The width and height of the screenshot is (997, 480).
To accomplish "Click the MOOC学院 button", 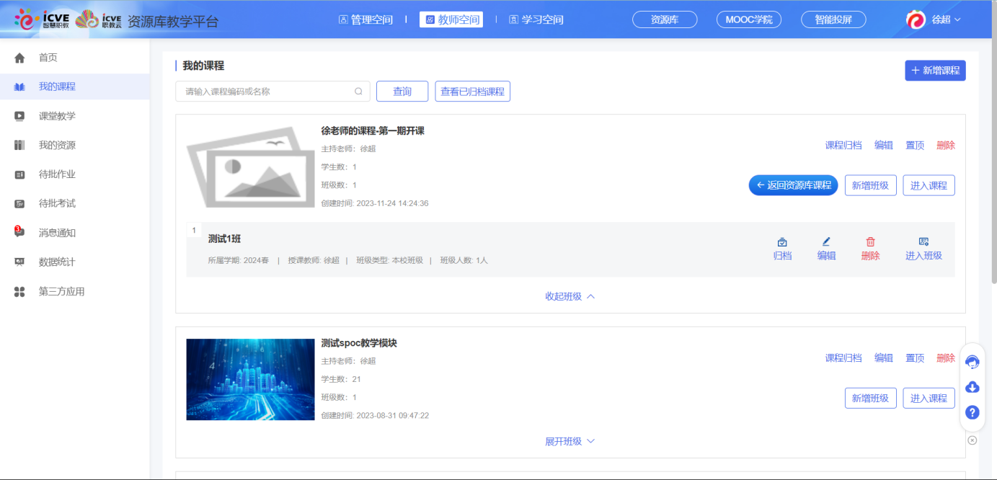I will pyautogui.click(x=749, y=20).
